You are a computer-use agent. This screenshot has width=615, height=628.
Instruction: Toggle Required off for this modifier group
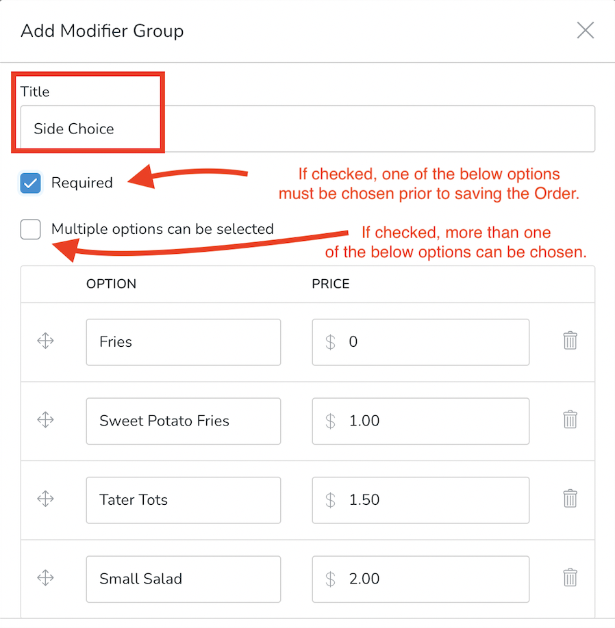30,183
